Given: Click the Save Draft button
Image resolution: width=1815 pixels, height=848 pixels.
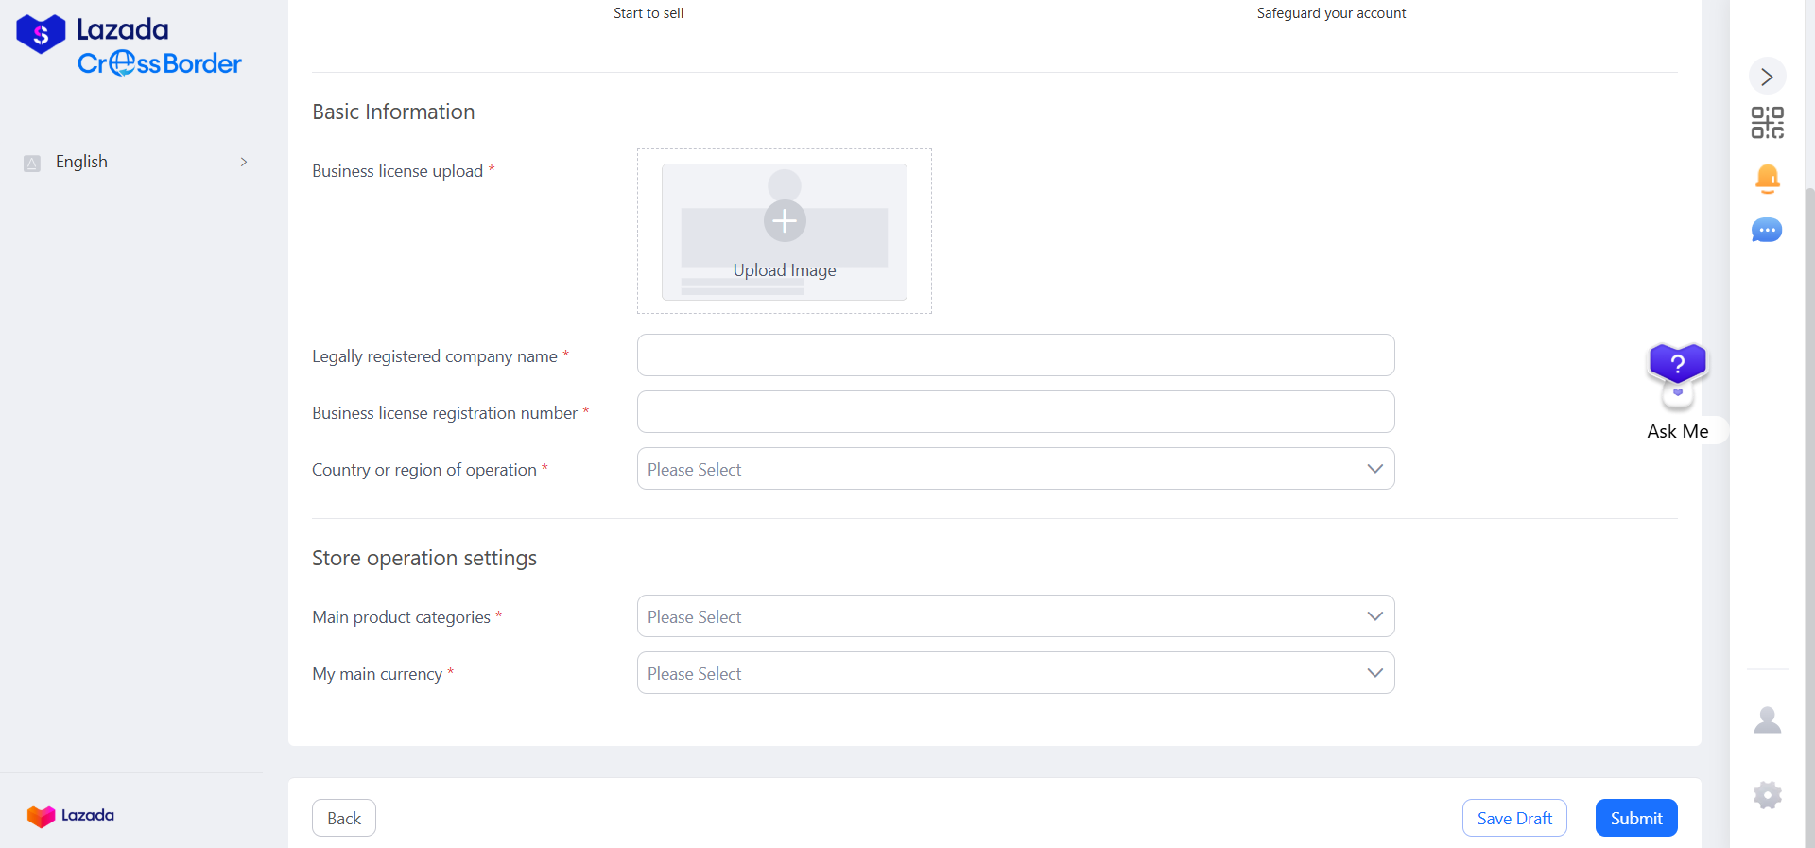Looking at the screenshot, I should click(1514, 818).
